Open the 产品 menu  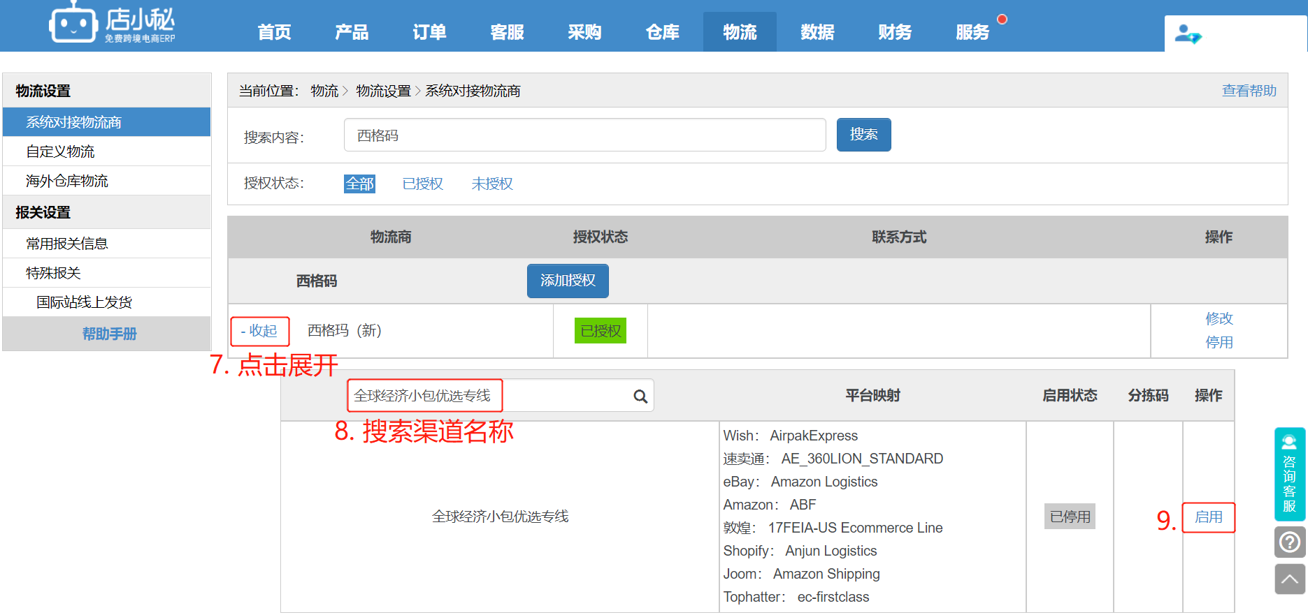click(x=352, y=32)
